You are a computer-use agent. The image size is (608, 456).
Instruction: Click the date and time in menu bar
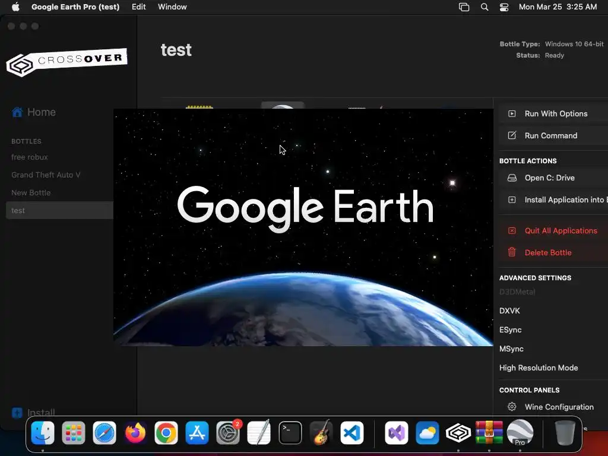click(558, 7)
